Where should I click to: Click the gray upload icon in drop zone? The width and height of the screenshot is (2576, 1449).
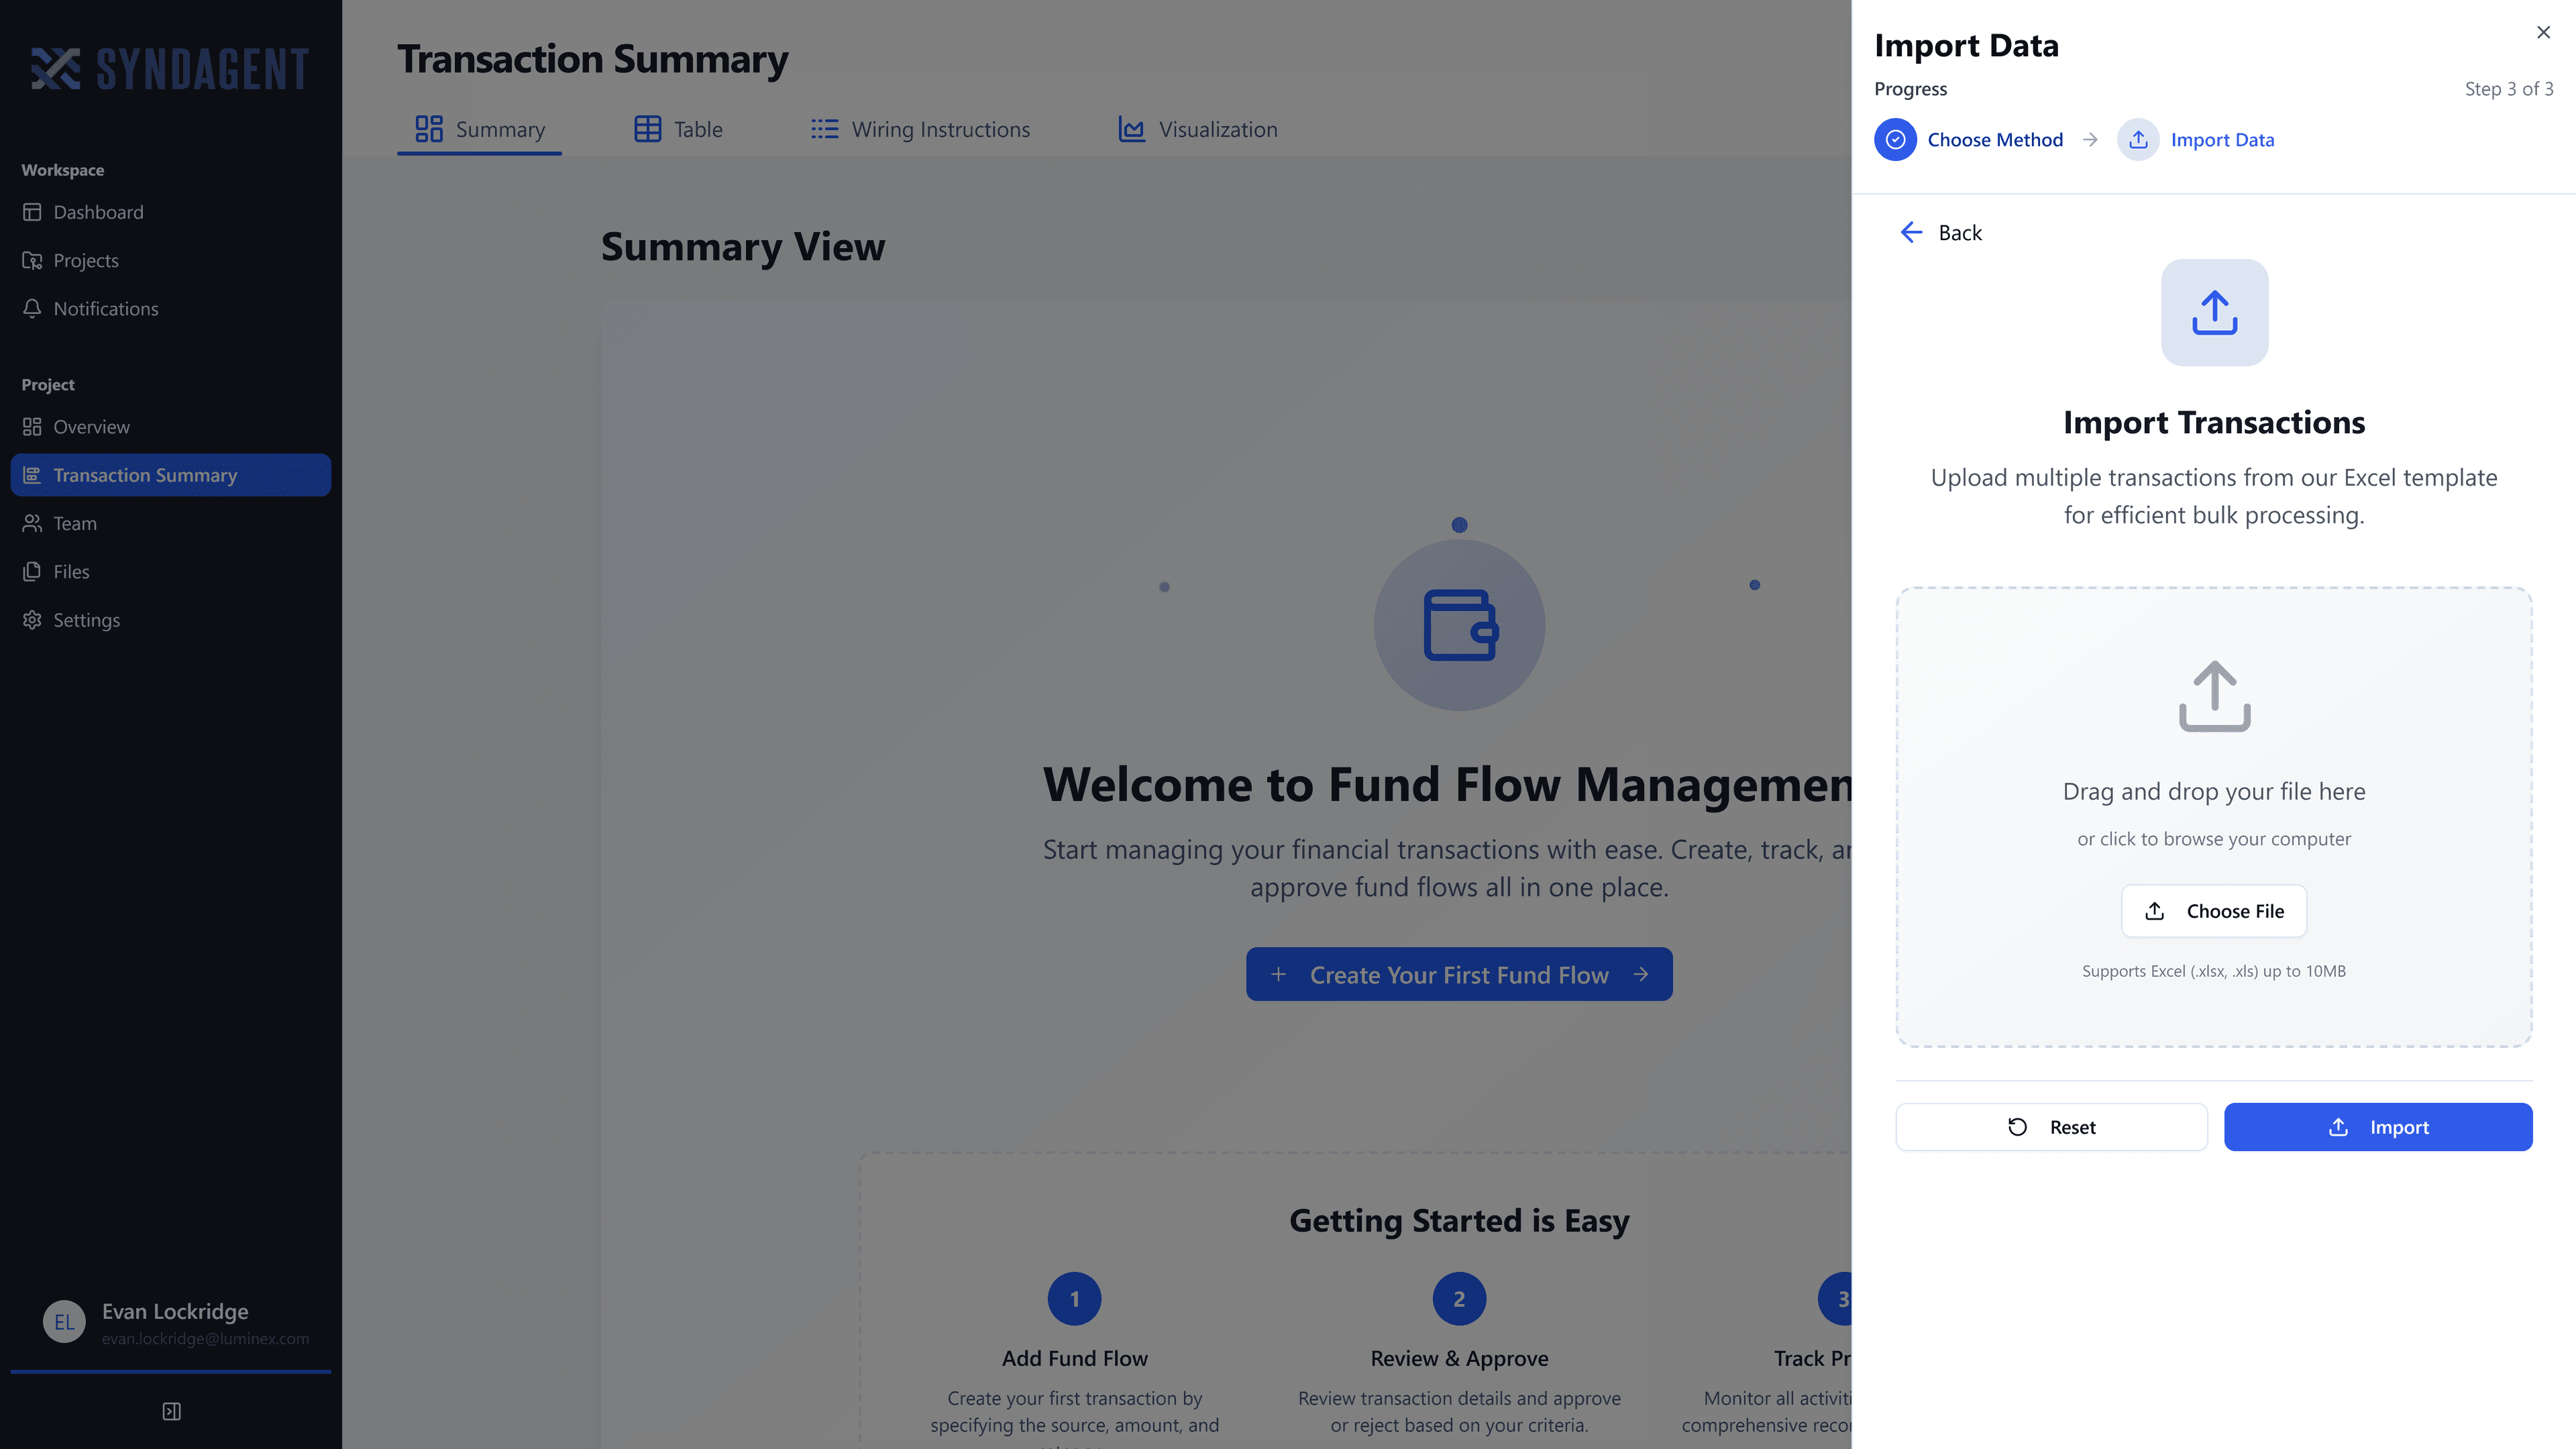click(2214, 696)
